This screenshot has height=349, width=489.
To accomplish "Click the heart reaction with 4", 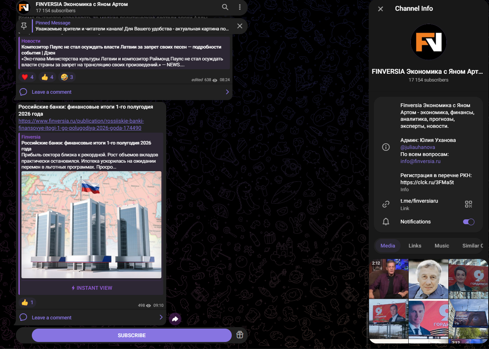I will click(28, 77).
